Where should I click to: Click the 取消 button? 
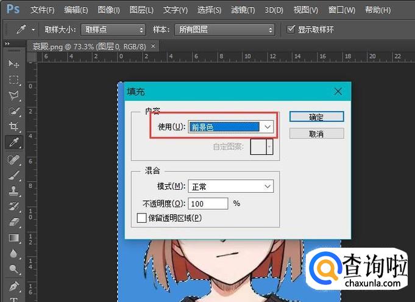pyautogui.click(x=316, y=134)
